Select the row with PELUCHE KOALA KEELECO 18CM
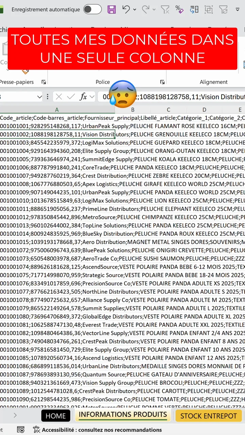This screenshot has height=435, width=245. click(122, 159)
